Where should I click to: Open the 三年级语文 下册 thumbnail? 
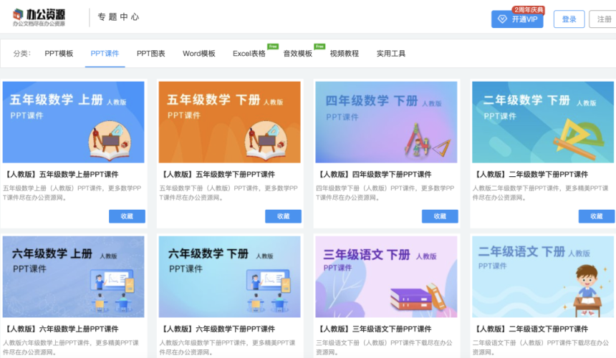[386, 276]
